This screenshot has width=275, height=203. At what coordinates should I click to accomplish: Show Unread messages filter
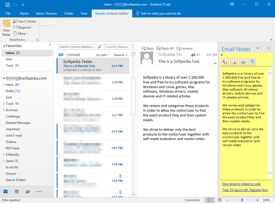pyautogui.click(x=73, y=55)
